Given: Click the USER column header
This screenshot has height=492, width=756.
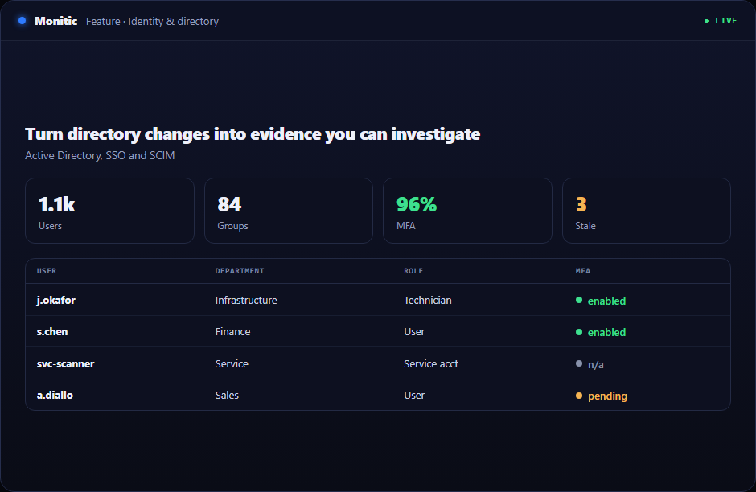Looking at the screenshot, I should (x=47, y=271).
